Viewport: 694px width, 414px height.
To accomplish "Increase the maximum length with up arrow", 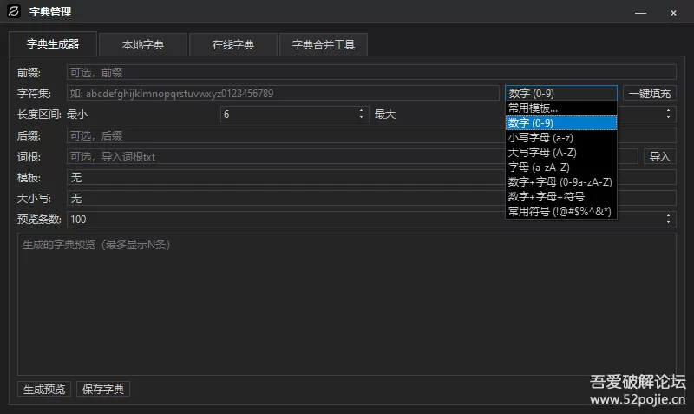I will pos(668,111).
